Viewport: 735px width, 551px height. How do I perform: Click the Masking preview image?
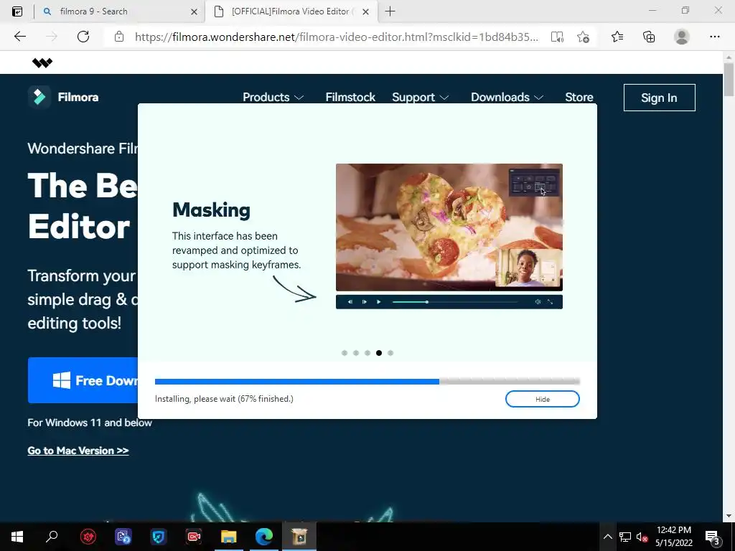tap(449, 227)
